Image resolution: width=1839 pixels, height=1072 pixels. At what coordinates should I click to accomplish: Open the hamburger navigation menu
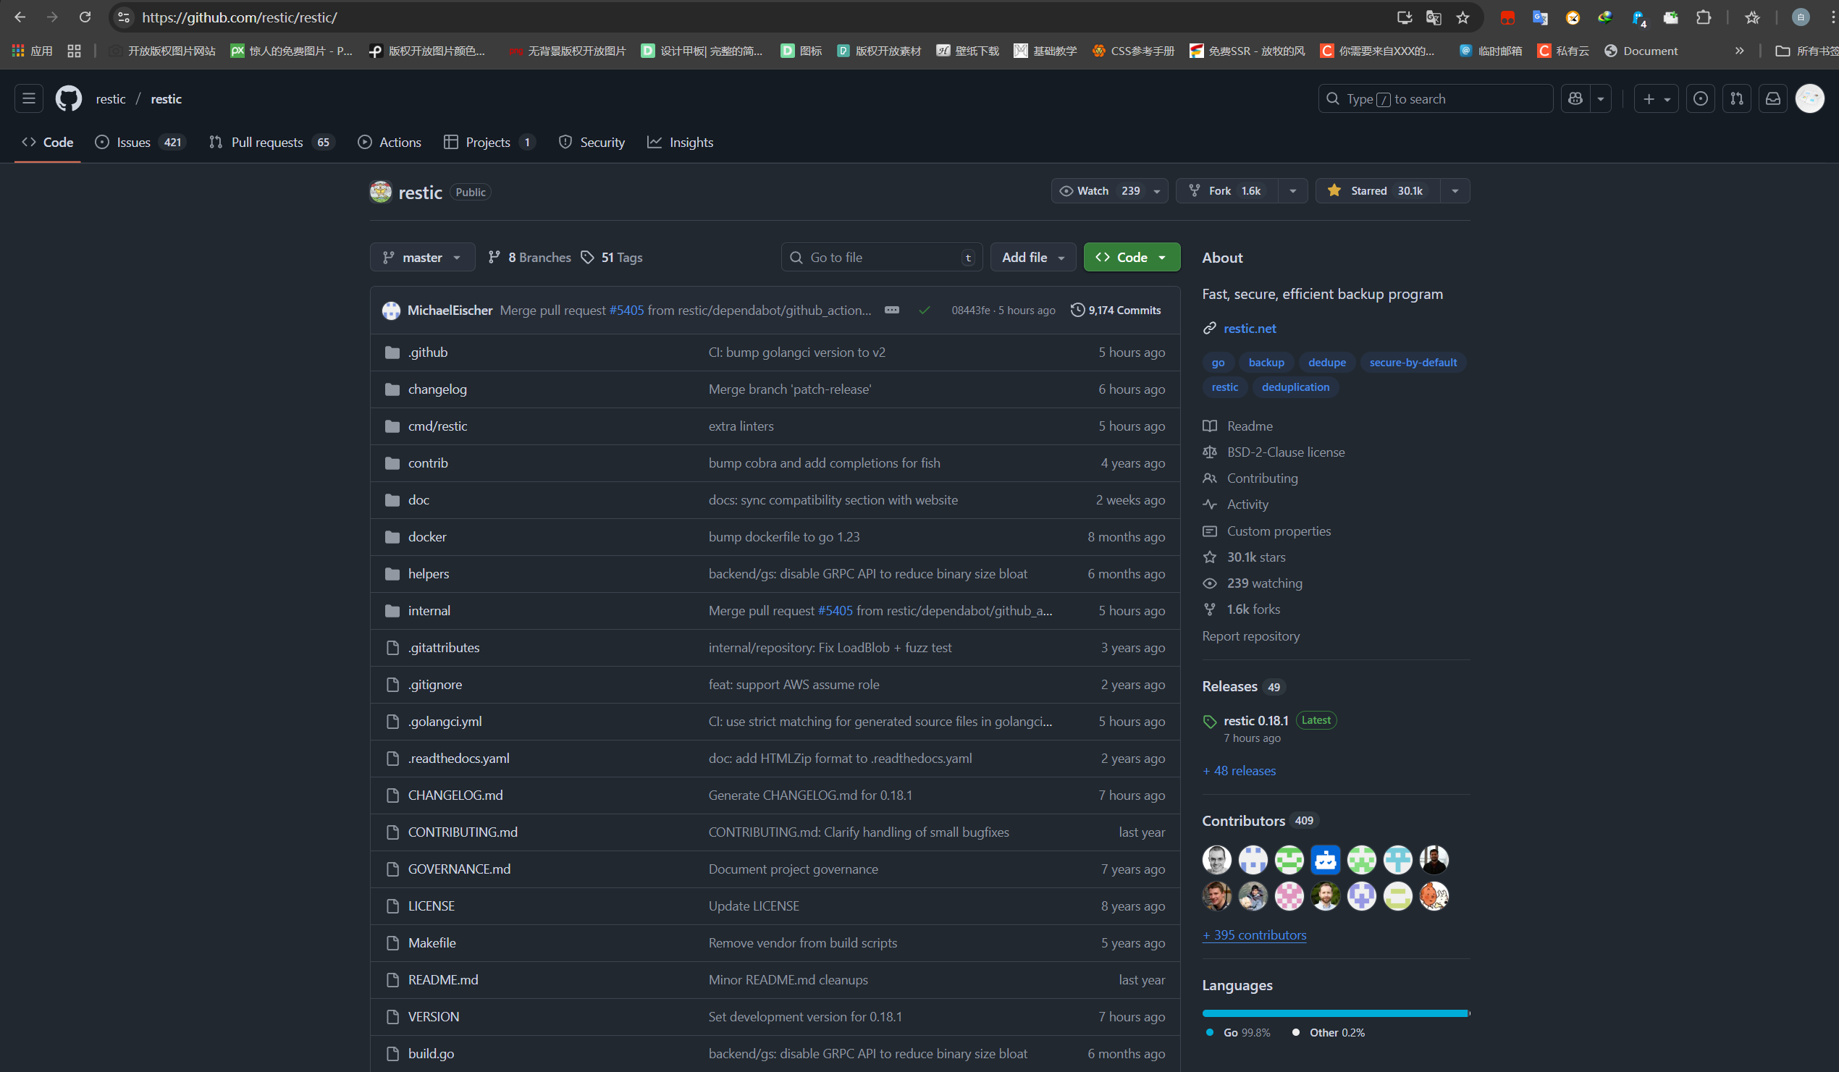[x=29, y=98]
